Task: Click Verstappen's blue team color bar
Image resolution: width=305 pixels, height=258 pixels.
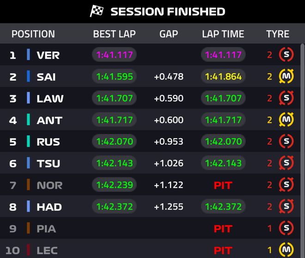Action: tap(28, 55)
